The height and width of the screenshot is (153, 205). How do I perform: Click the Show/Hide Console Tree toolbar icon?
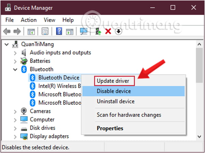pyautogui.click(x=31, y=32)
